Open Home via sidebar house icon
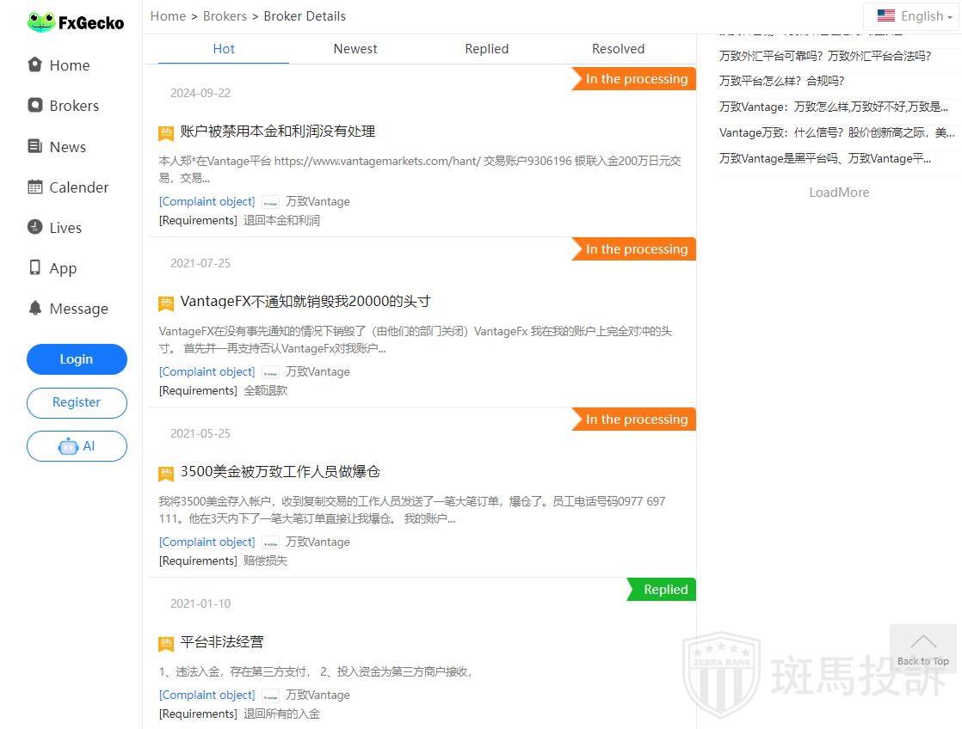 35,64
